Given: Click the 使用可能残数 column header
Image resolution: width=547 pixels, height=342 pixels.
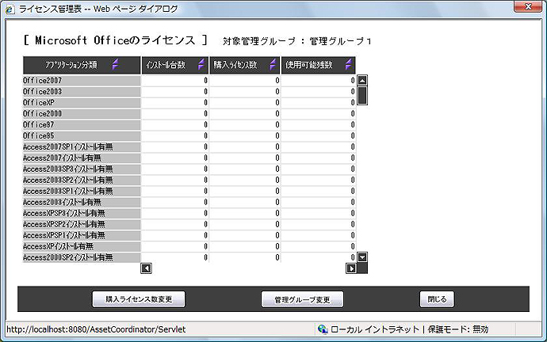Looking at the screenshot, I should [319, 65].
